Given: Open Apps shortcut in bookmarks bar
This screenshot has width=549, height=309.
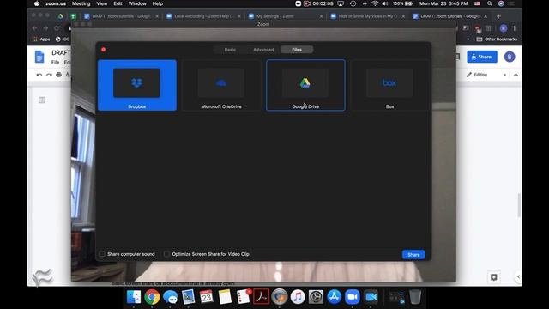Looking at the screenshot, I should pos(41,39).
